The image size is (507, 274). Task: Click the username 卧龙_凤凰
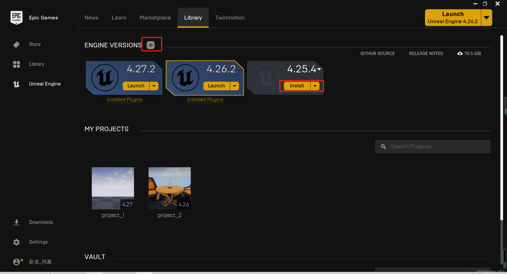point(40,262)
